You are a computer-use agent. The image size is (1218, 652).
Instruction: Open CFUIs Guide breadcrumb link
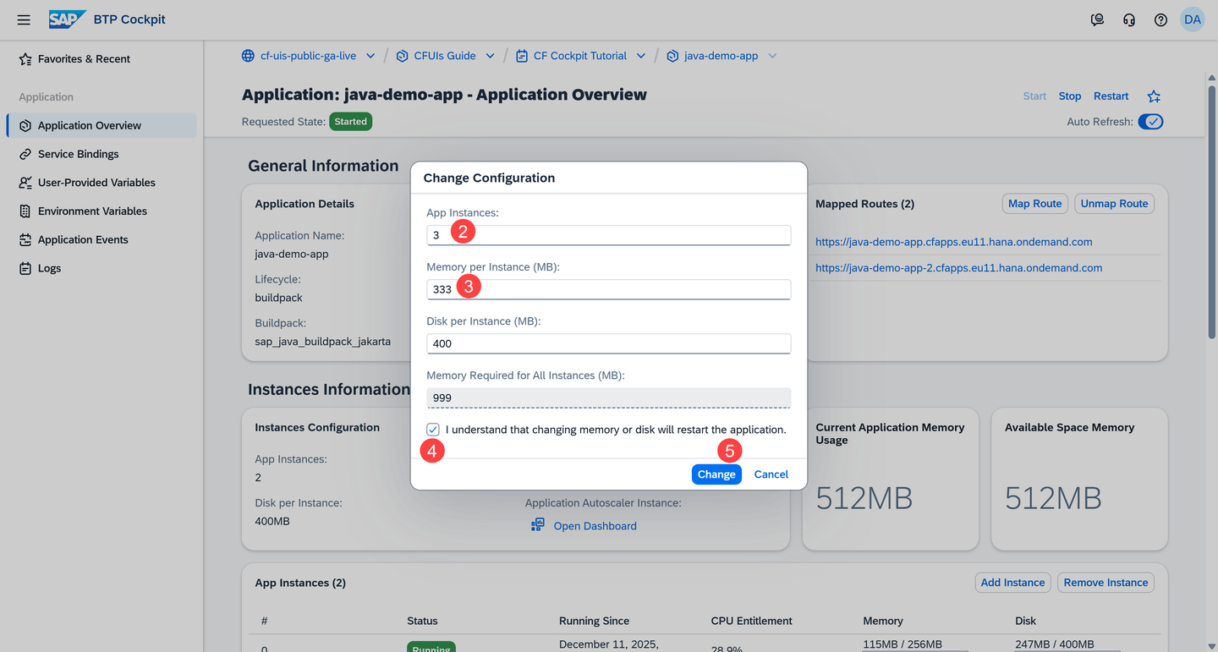pos(445,56)
